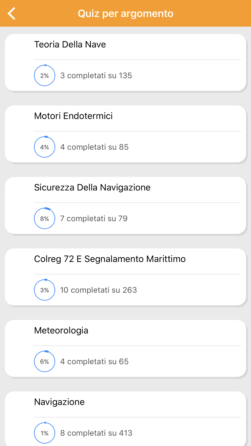
Task: Tap the back arrow in header
Action: pos(12,13)
